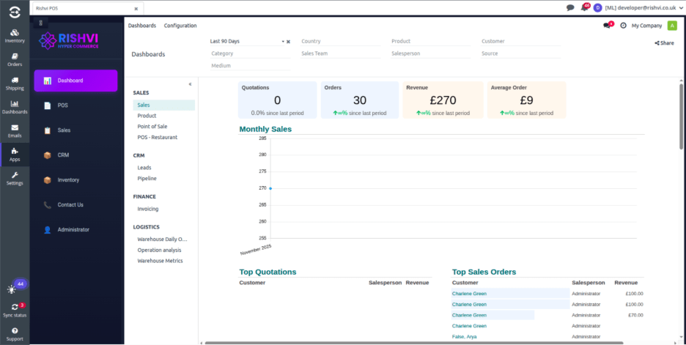The image size is (686, 345).
Task: Expand the developer@rishvi.co.uk account menu
Action: click(638, 7)
